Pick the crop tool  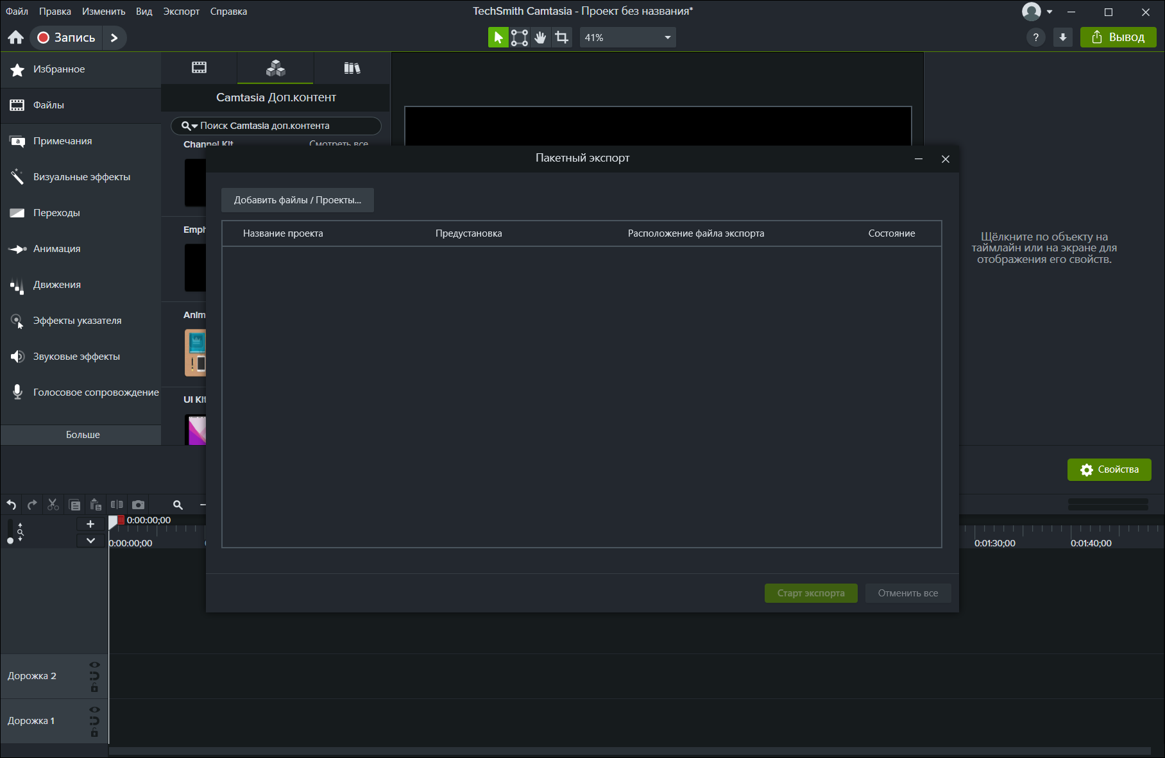562,38
